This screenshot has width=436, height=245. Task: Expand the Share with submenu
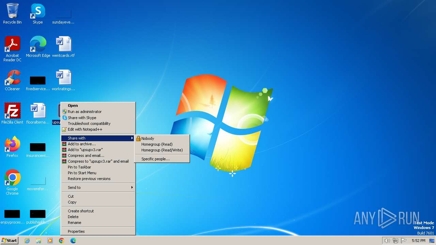pyautogui.click(x=98, y=138)
